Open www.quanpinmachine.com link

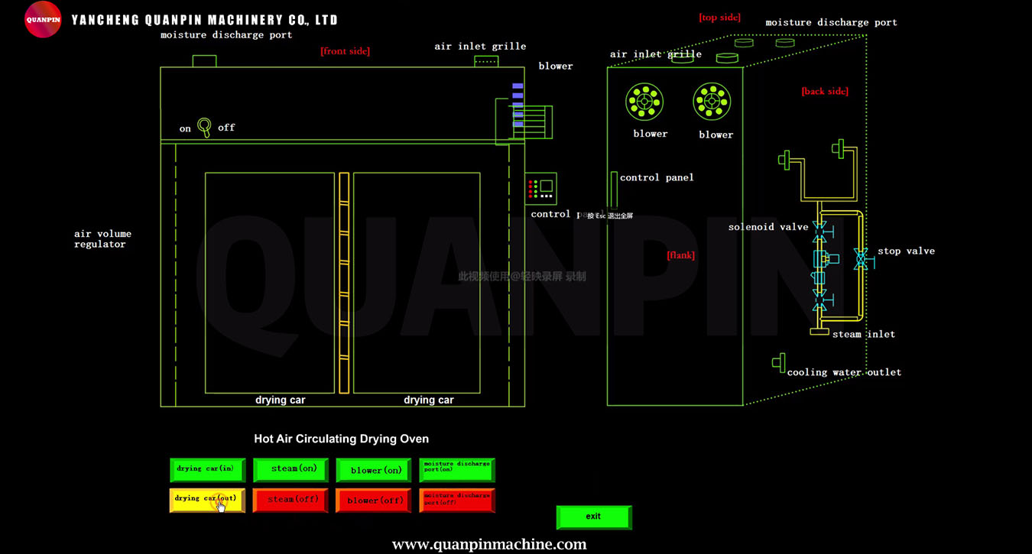tap(489, 544)
